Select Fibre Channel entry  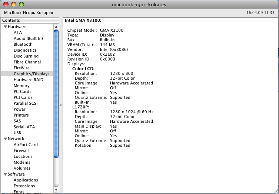point(27,62)
